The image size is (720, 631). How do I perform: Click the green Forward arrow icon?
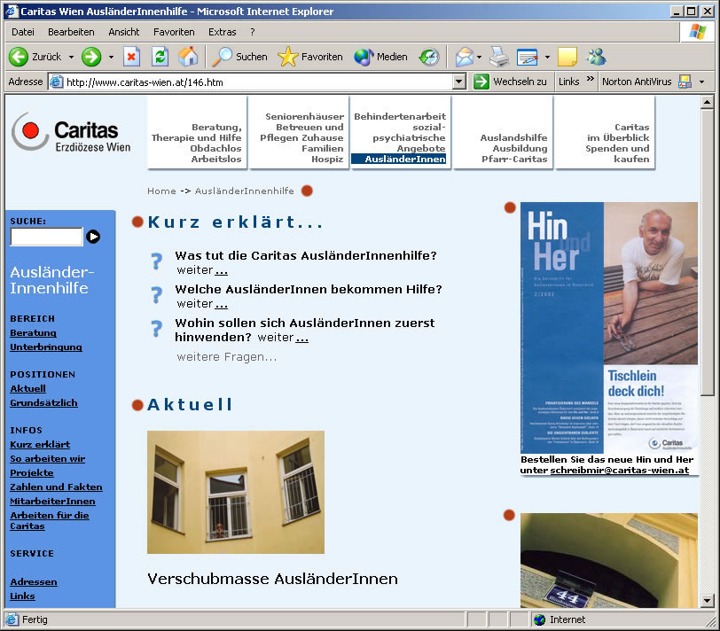click(91, 57)
